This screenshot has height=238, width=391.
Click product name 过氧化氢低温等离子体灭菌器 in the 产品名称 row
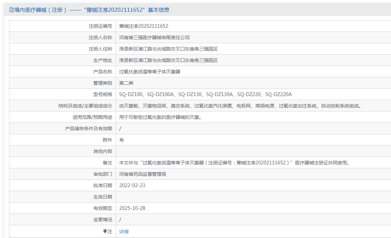(150, 72)
